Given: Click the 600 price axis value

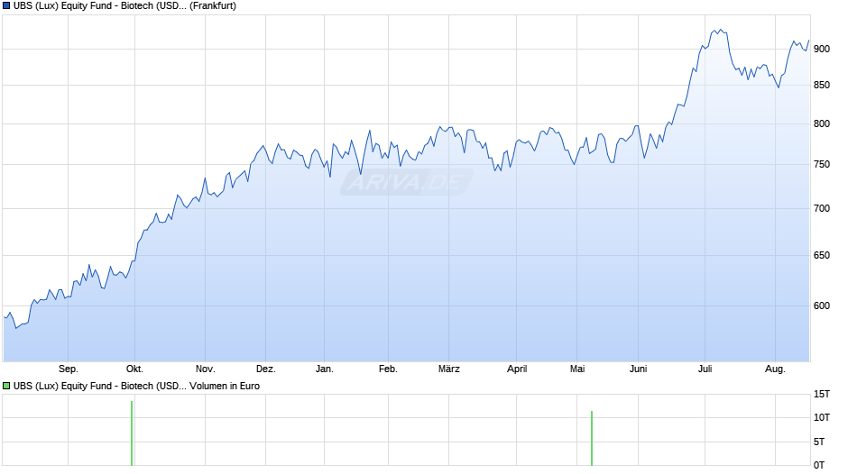Looking at the screenshot, I should (822, 305).
